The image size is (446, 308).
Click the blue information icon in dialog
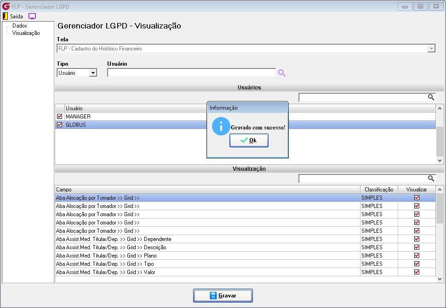point(221,126)
